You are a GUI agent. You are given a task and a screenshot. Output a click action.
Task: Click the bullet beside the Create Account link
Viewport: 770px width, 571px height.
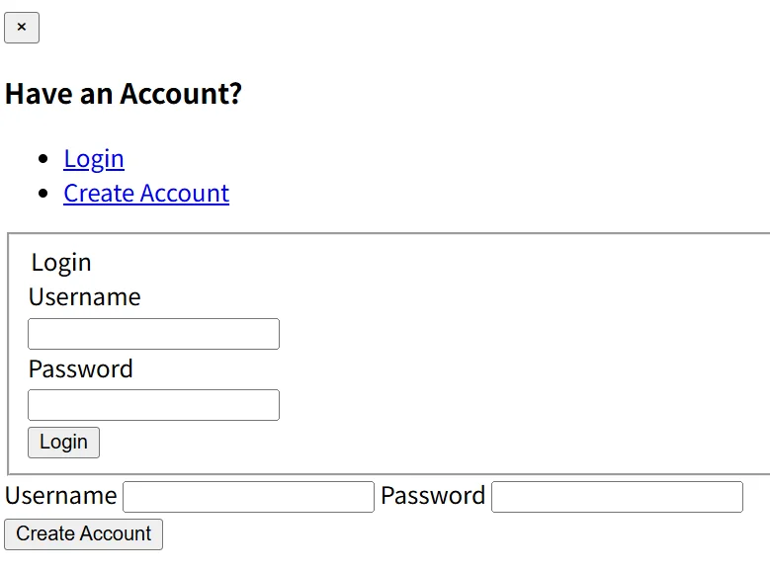tap(43, 194)
